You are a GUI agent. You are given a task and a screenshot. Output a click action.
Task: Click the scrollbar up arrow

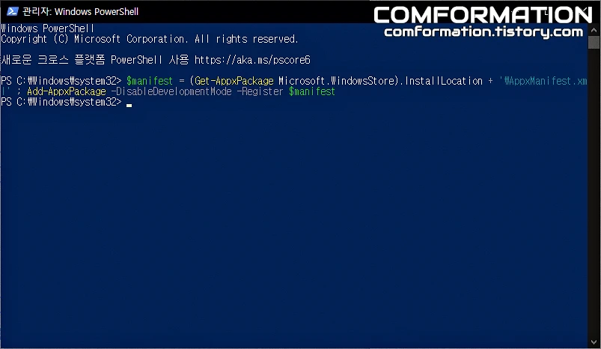pyautogui.click(x=594, y=30)
